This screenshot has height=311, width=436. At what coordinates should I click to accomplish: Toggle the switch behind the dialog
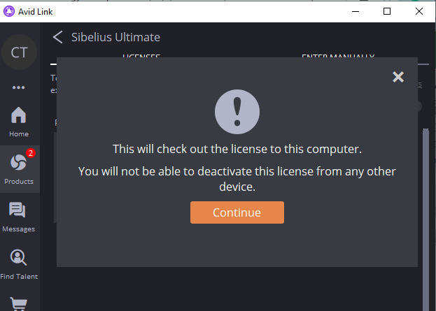coord(418,106)
